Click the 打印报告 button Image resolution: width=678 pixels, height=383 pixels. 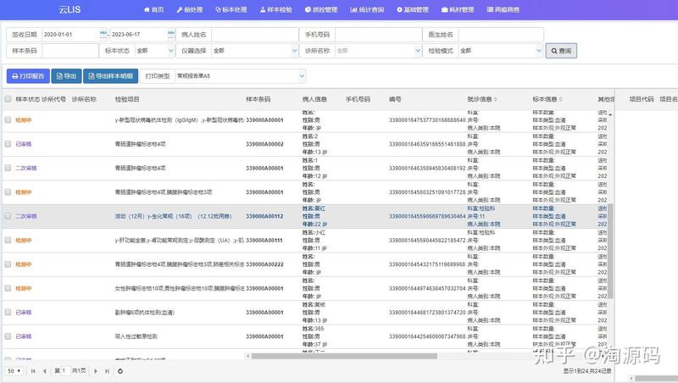click(x=29, y=76)
